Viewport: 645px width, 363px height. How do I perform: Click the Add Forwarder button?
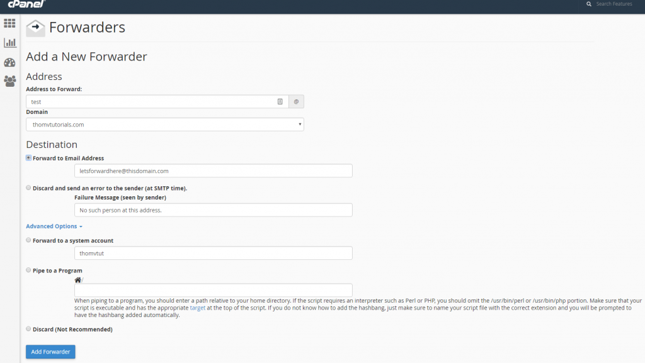click(x=50, y=352)
